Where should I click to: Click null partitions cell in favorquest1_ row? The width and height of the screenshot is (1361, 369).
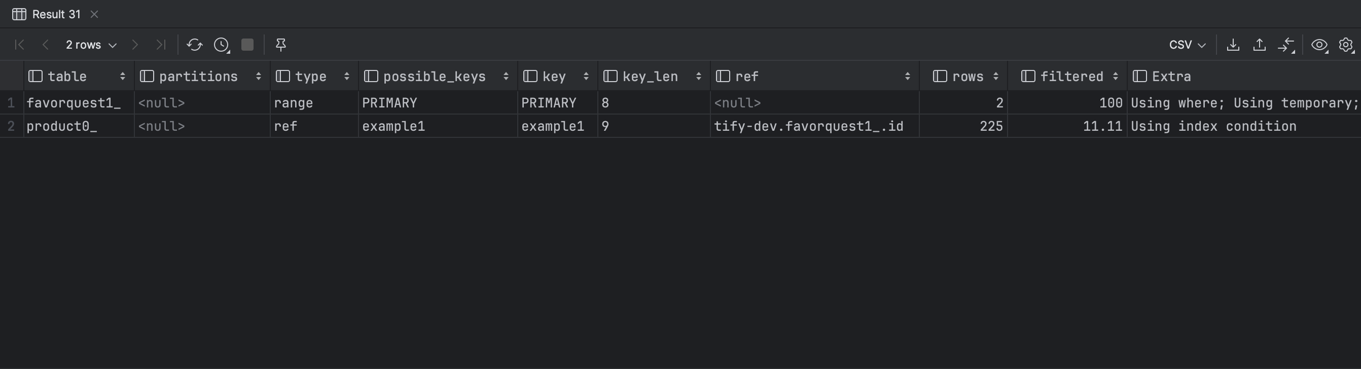[202, 103]
